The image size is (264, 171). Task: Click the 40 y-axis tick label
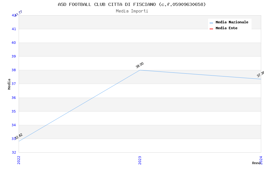click(14, 43)
